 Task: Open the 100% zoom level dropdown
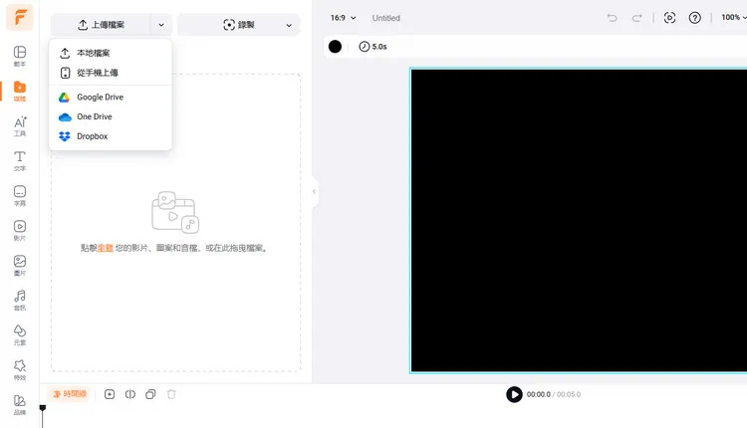click(x=732, y=18)
